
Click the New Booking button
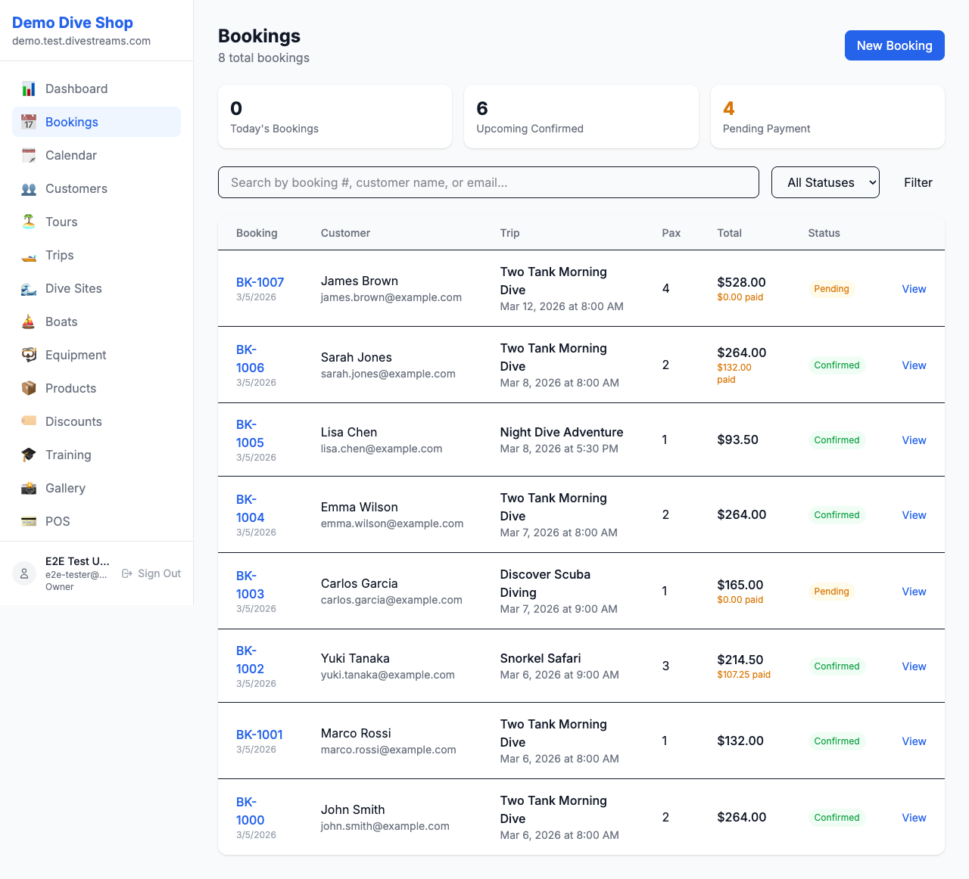click(x=894, y=45)
